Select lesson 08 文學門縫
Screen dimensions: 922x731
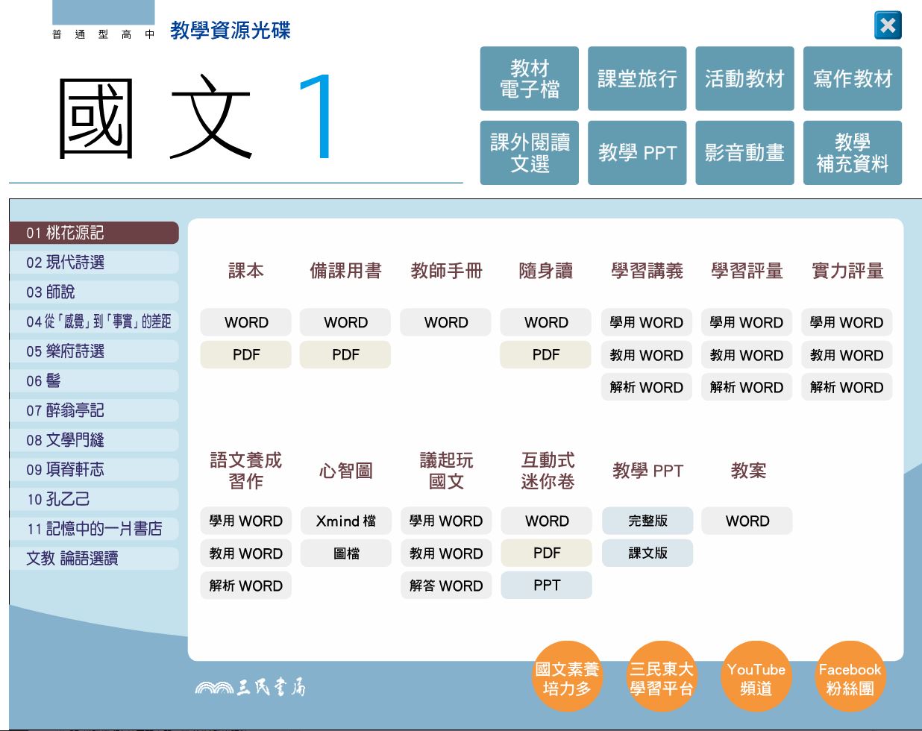point(94,440)
